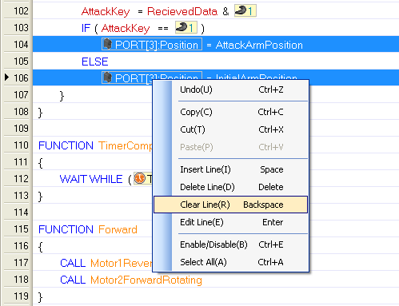This screenshot has height=306, width=399.
Task: Select Edit Line(E) from the menu
Action: pyautogui.click(x=231, y=222)
